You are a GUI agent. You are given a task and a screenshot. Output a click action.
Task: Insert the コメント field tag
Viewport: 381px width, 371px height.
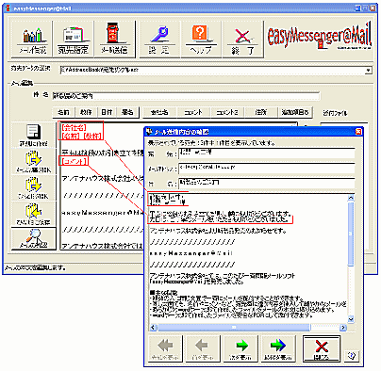coord(193,112)
